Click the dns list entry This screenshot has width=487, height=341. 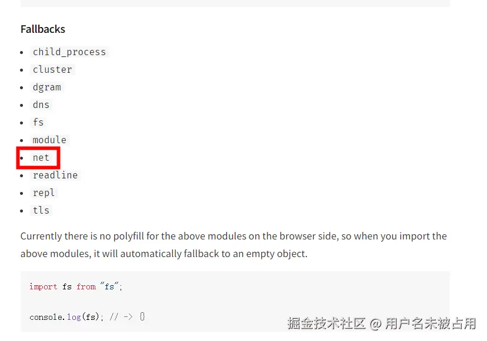tap(41, 104)
